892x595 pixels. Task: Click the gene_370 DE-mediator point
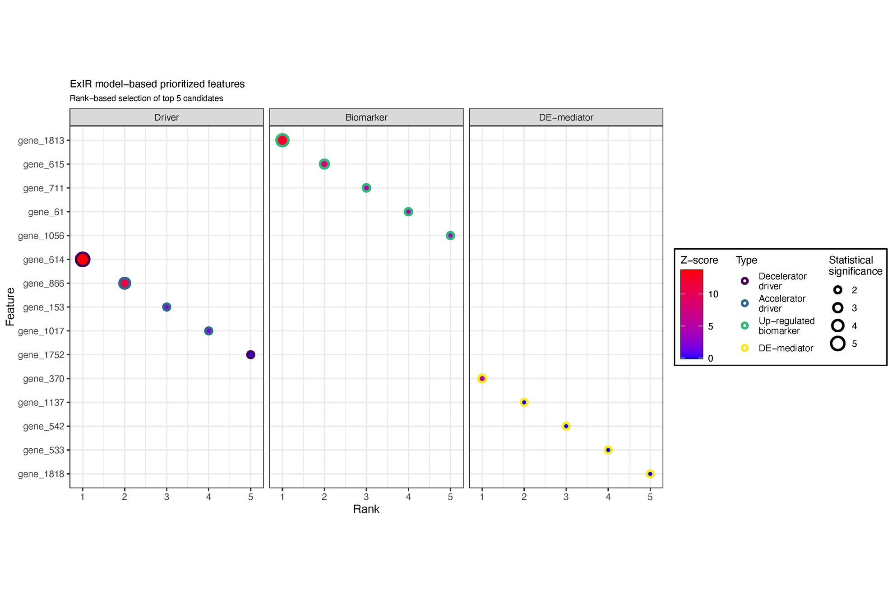(482, 379)
